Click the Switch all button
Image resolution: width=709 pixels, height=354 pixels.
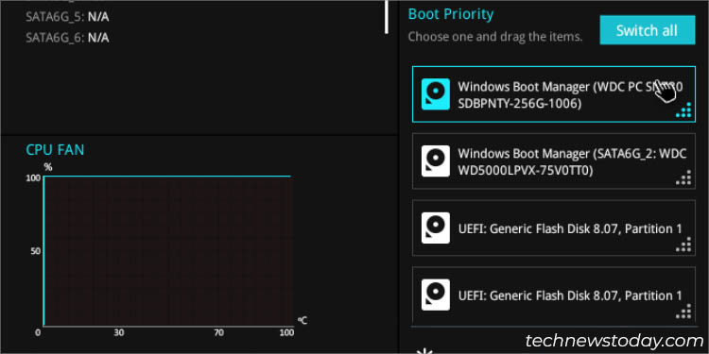pyautogui.click(x=647, y=30)
